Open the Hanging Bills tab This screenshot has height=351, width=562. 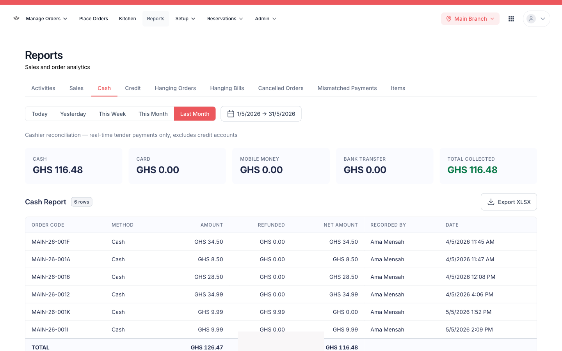pyautogui.click(x=227, y=88)
